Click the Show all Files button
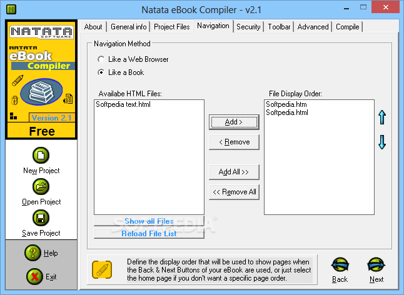Viewport: 404px width, 295px height. 149,221
